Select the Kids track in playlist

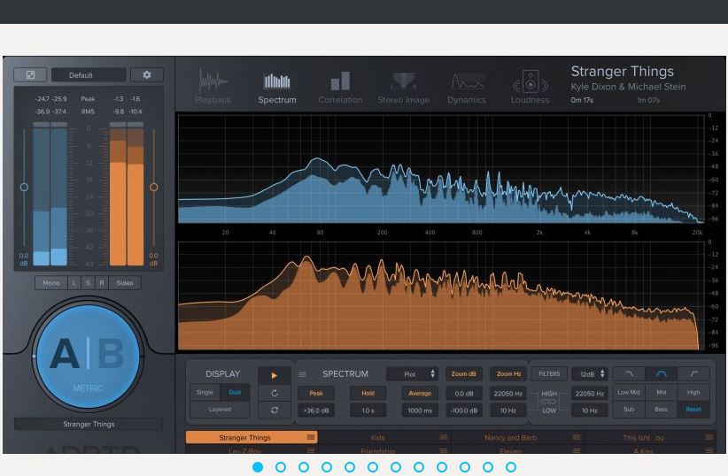(384, 437)
